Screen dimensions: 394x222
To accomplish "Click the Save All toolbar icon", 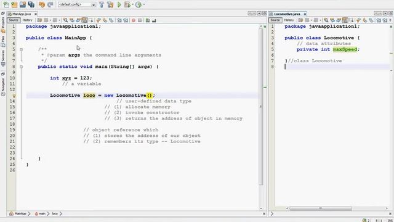I will click(31, 4).
